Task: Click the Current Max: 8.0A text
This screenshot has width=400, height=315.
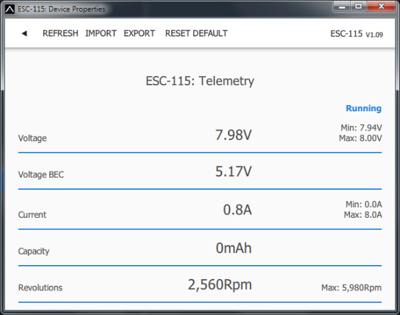Action: point(363,215)
